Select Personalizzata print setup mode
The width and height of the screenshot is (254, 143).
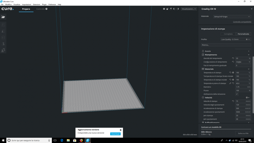point(243,34)
